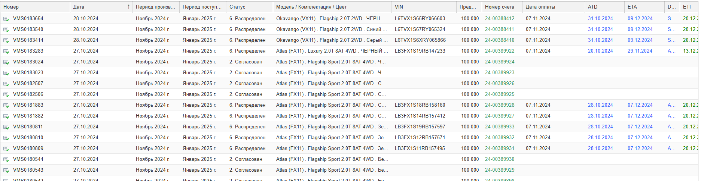Click document icon beside VMS0183283

pyautogui.click(x=6, y=51)
